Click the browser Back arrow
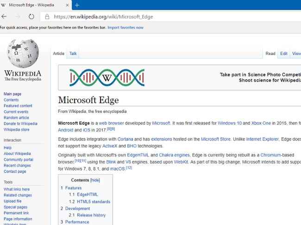301x225 pixels. pyautogui.click(x=4, y=17)
